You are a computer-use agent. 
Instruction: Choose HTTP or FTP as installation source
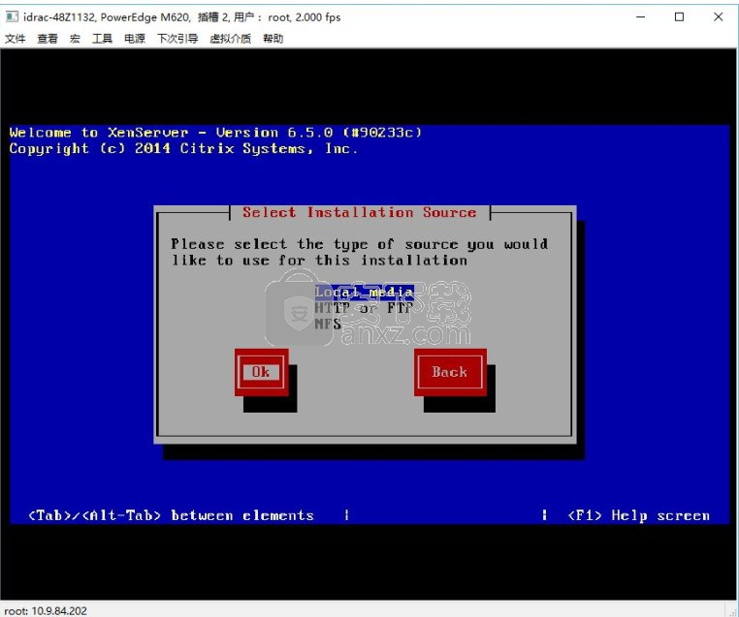point(365,308)
